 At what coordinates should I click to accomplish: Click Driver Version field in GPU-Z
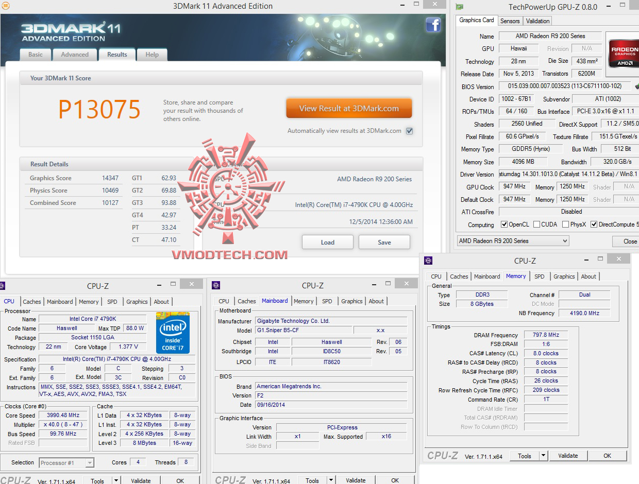click(569, 174)
